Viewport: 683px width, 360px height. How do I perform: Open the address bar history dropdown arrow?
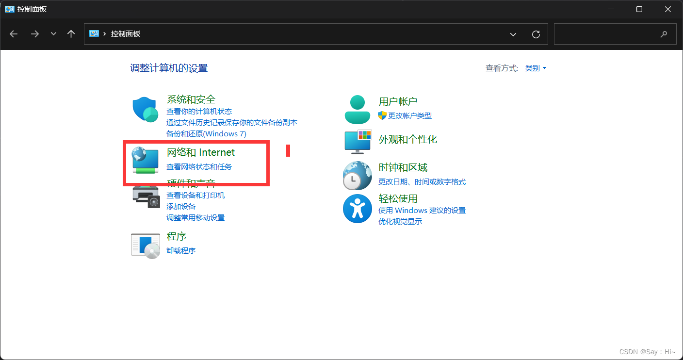[513, 34]
